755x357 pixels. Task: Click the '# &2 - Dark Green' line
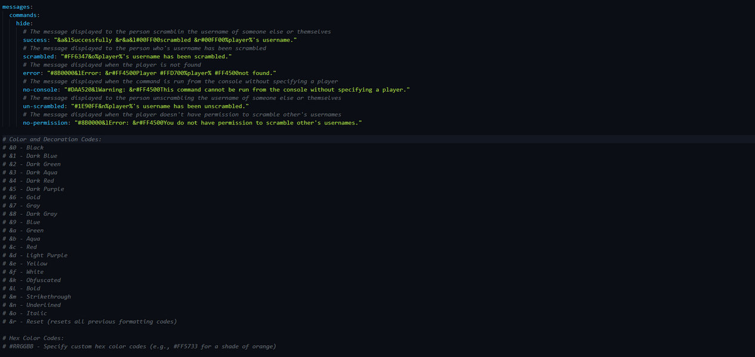[x=32, y=164]
